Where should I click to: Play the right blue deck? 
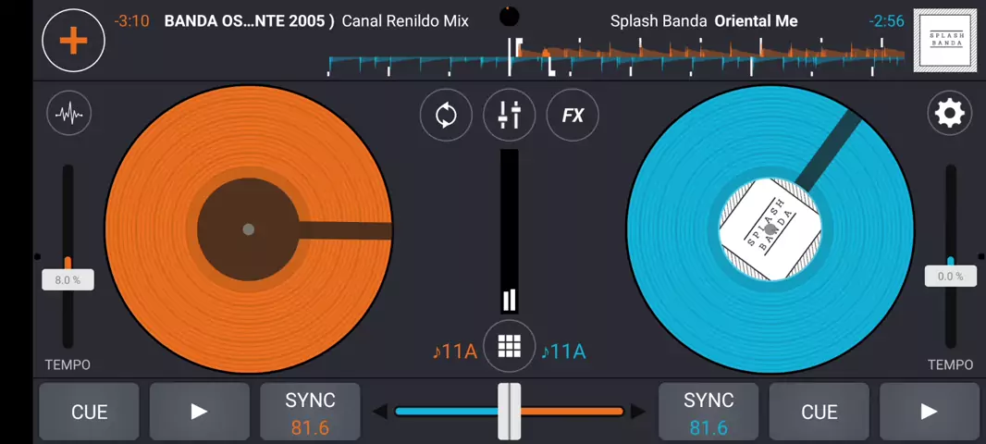(x=929, y=412)
